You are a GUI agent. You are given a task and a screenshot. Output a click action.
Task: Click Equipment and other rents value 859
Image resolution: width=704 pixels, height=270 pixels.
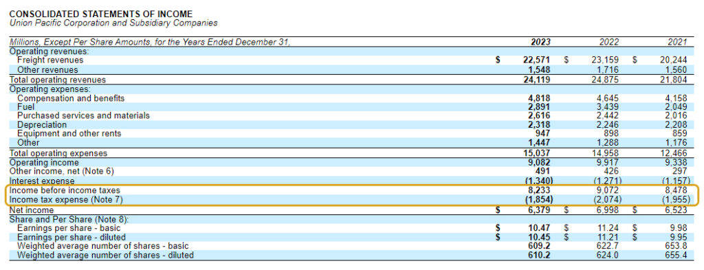(x=680, y=134)
